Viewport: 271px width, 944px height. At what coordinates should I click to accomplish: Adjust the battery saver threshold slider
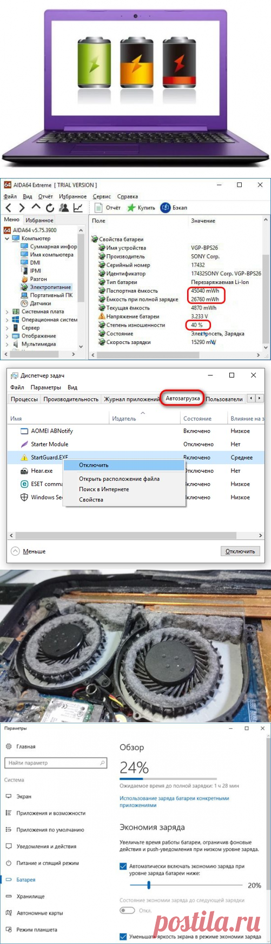point(149,885)
